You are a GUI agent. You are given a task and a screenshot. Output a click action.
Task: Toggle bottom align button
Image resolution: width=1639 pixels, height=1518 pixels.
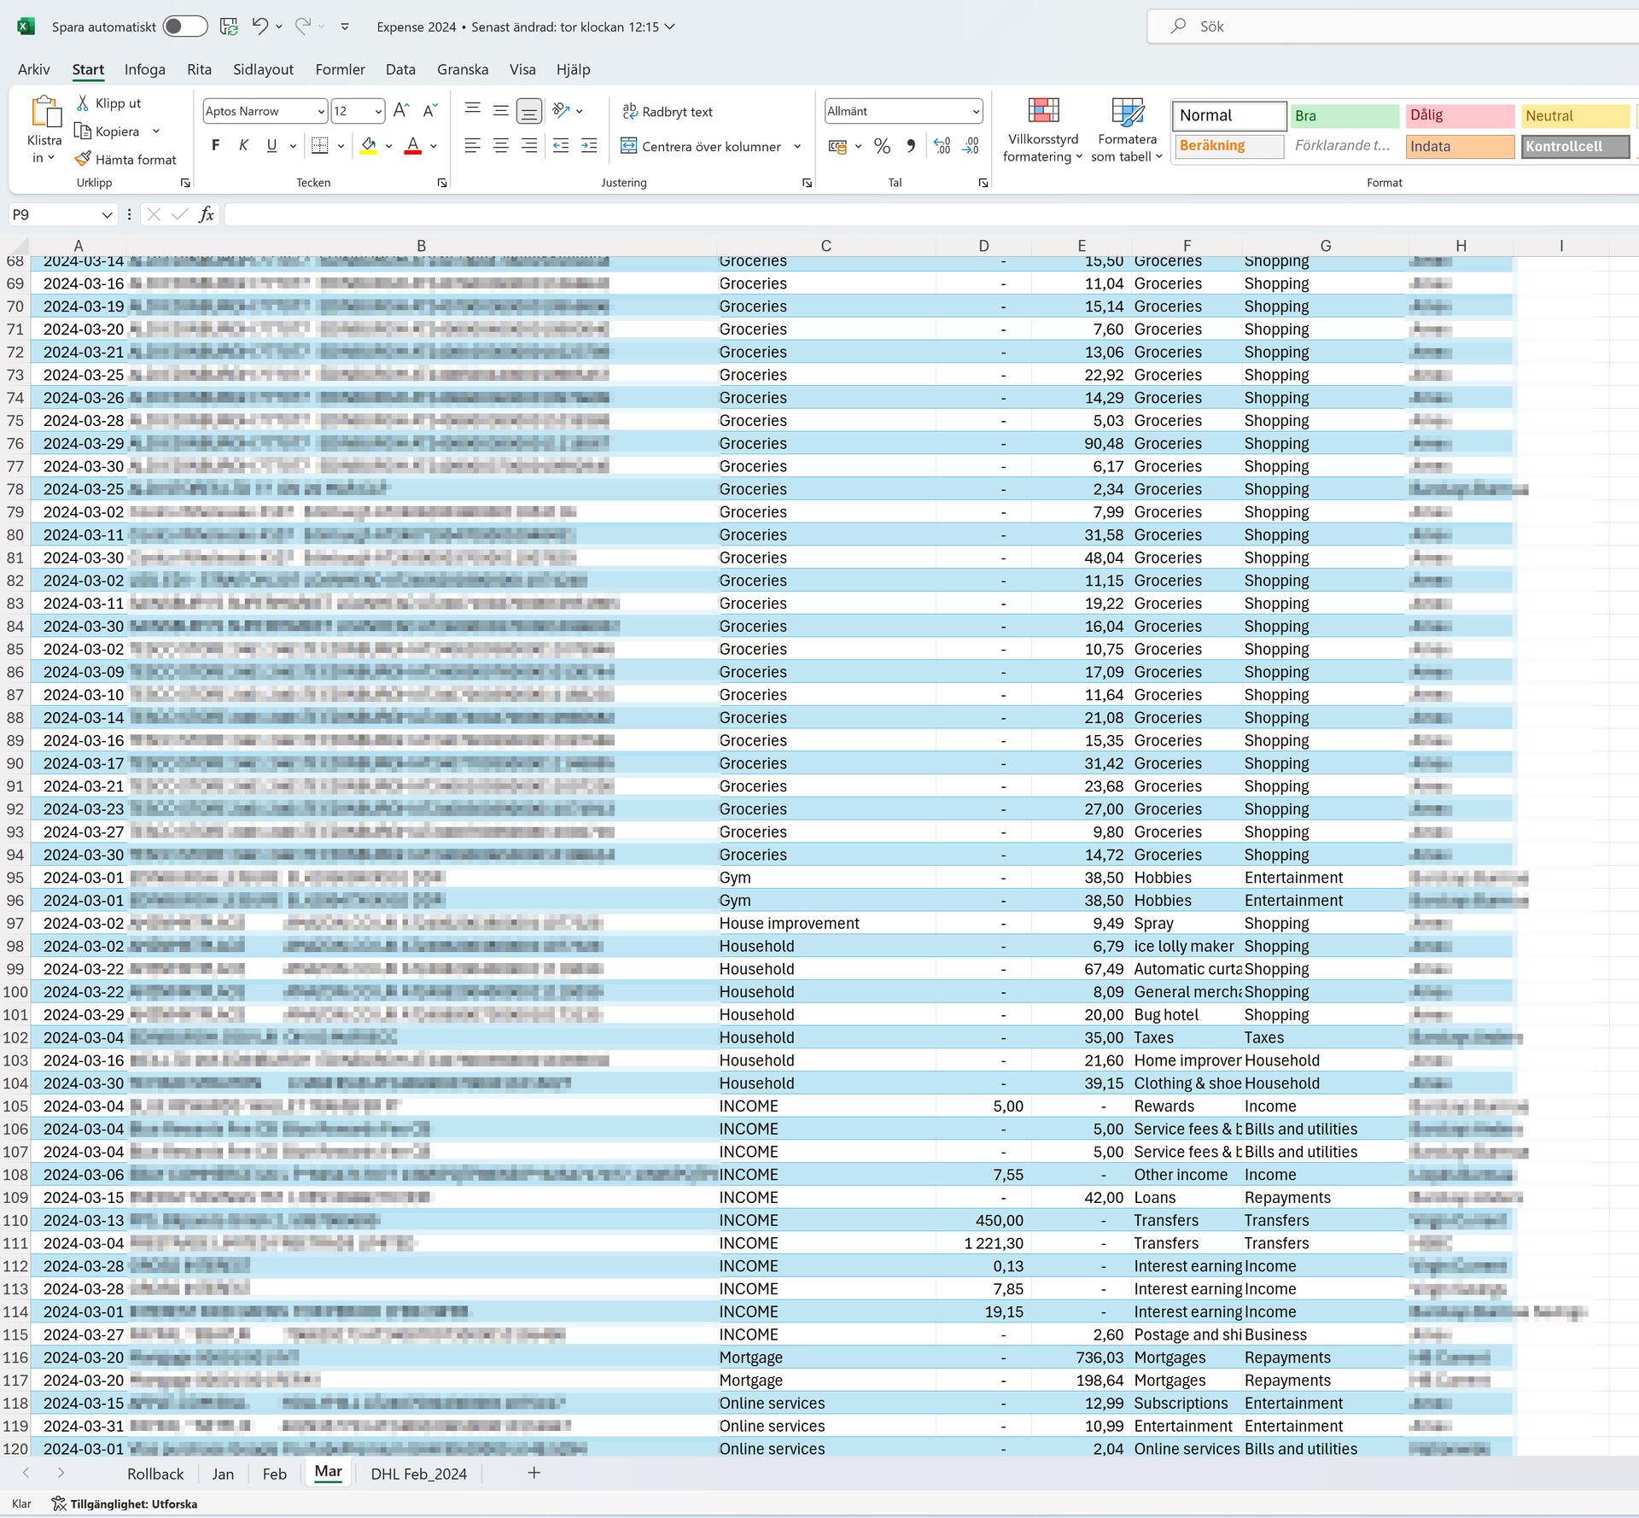click(x=529, y=111)
